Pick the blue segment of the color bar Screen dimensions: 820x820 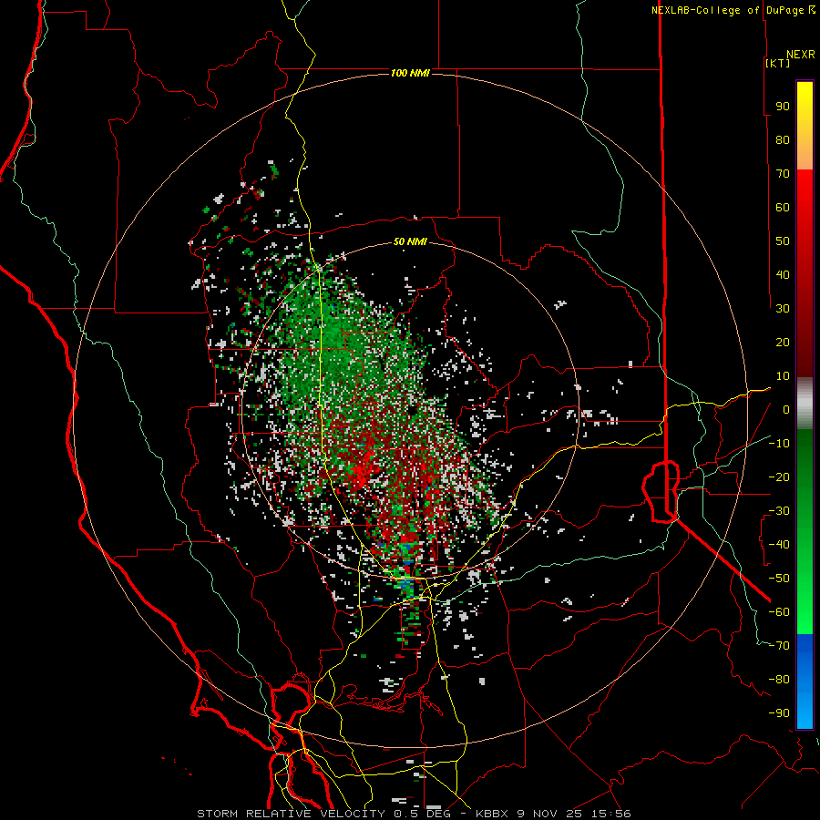coord(805,682)
